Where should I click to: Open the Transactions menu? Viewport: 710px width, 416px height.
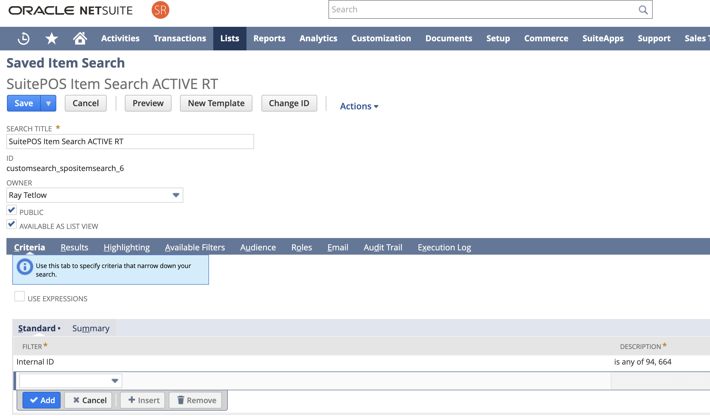coord(180,38)
